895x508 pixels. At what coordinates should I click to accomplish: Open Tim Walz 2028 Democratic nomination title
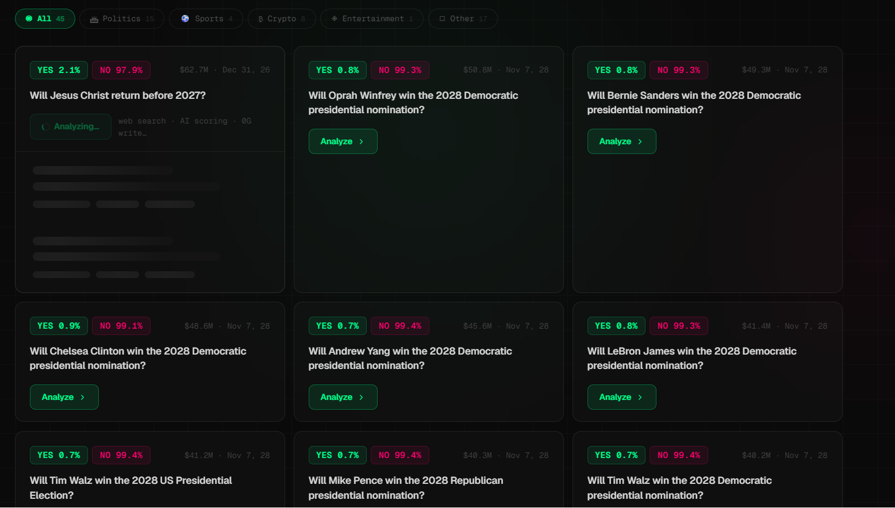coord(679,487)
